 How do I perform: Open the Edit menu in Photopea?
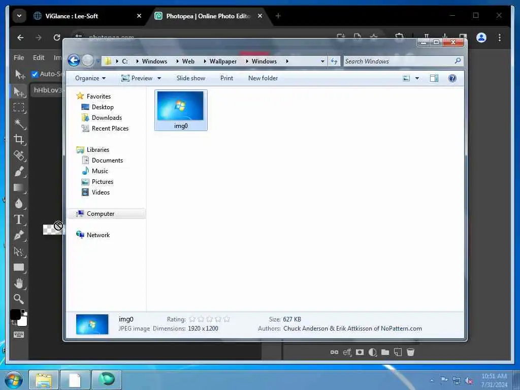pos(39,58)
